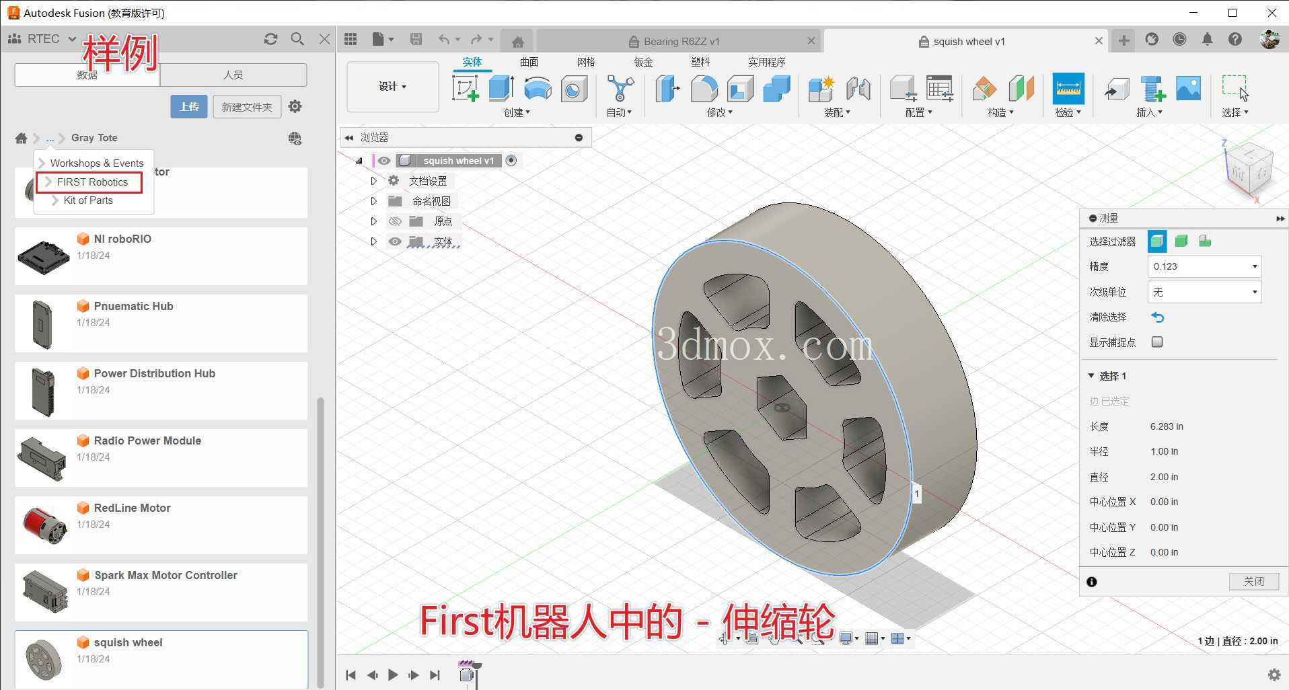Open the 修改 menu dropdown

coord(719,112)
